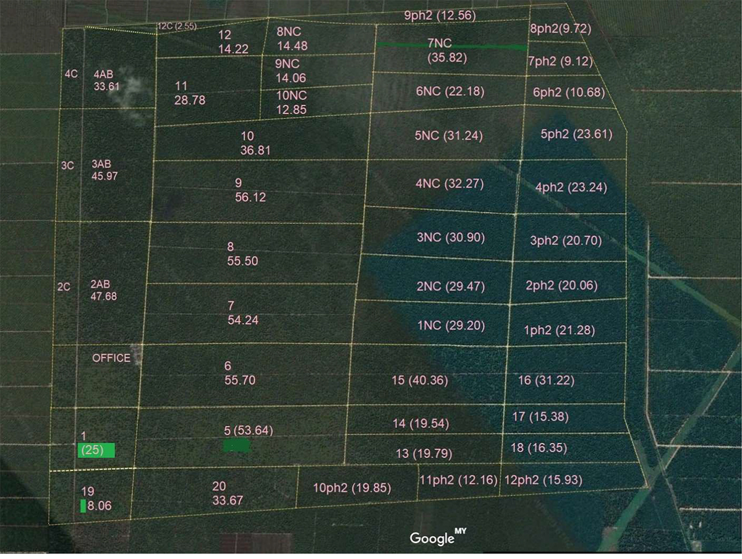Viewport: 742px width, 559px height.
Task: Click the '7ph2 (9.12)' label
Action: click(561, 61)
